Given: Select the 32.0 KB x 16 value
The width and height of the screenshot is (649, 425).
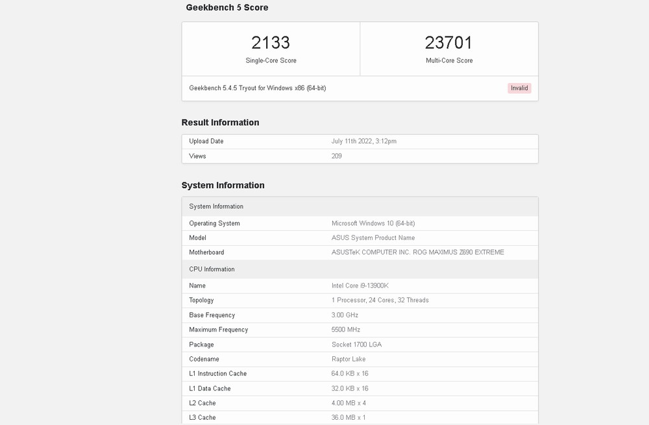Looking at the screenshot, I should 350,389.
